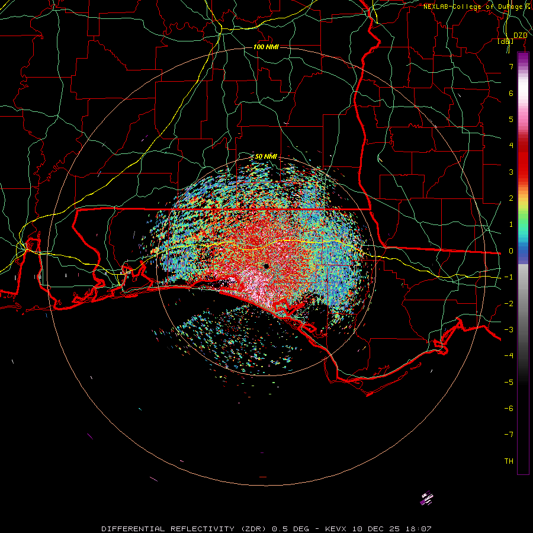Click the "-5" value on color scale
Image resolution: width=533 pixels, height=533 pixels.
tap(509, 383)
